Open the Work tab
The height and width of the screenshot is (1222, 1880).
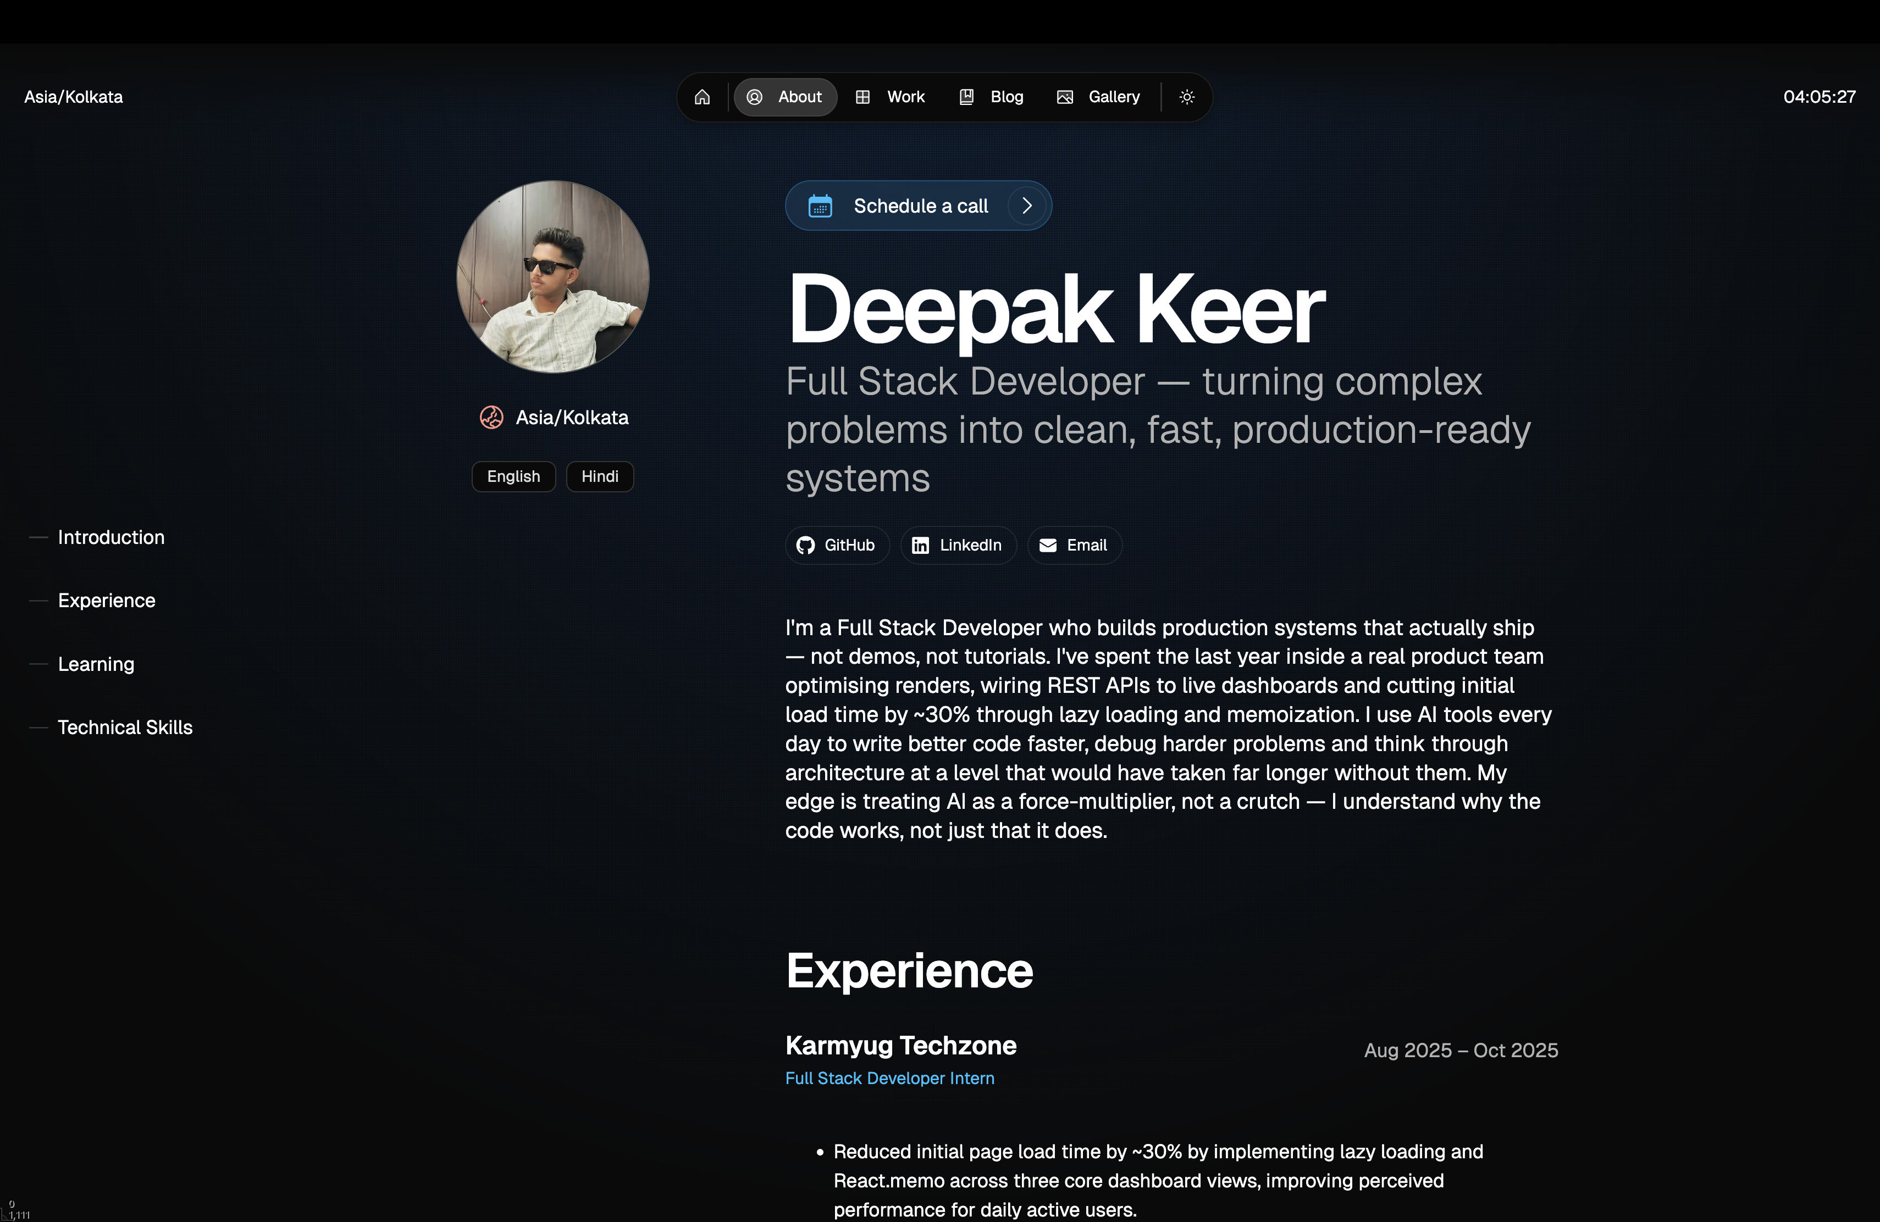[890, 97]
